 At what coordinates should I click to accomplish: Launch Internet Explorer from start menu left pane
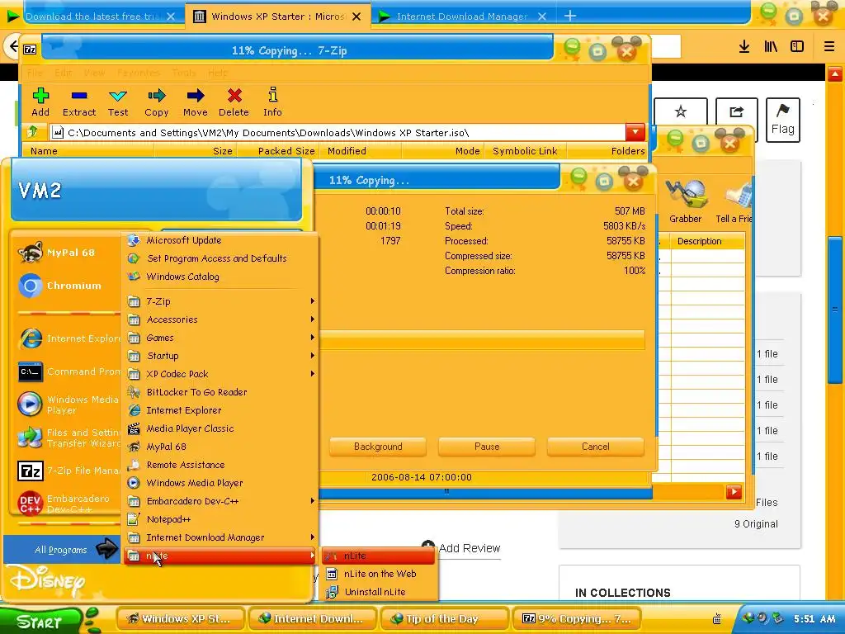coord(68,338)
